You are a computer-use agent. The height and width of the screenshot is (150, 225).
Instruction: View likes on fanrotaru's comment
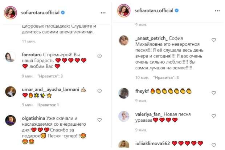pyautogui.click(x=50, y=76)
